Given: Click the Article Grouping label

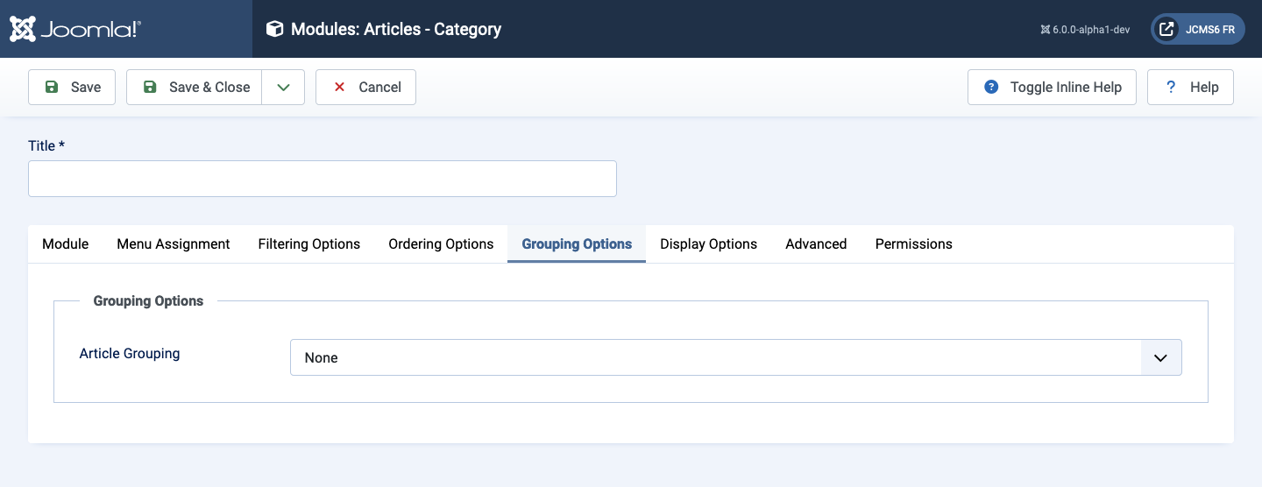Looking at the screenshot, I should click(x=130, y=354).
